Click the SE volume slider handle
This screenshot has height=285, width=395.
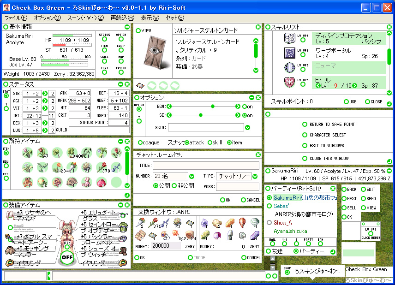pos(201,115)
